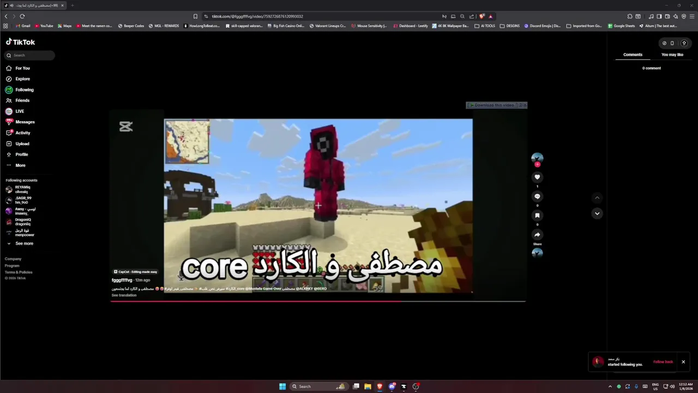This screenshot has height=393, width=698.
Task: Switch to the Comments tab
Action: point(633,55)
